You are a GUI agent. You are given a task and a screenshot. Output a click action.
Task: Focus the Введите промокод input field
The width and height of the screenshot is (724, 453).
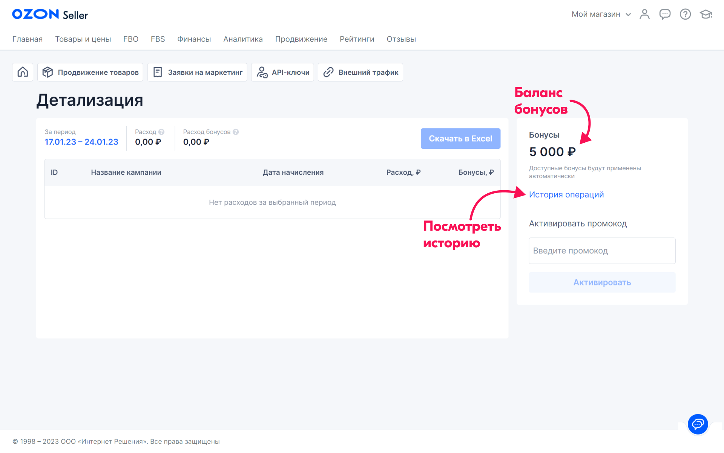click(602, 251)
